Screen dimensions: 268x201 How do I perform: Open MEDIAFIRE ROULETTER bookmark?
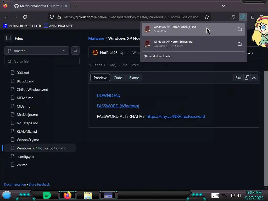22,26
